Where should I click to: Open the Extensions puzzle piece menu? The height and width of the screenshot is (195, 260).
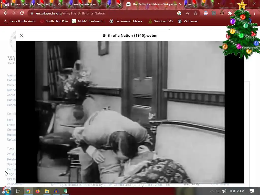pyautogui.click(x=230, y=13)
